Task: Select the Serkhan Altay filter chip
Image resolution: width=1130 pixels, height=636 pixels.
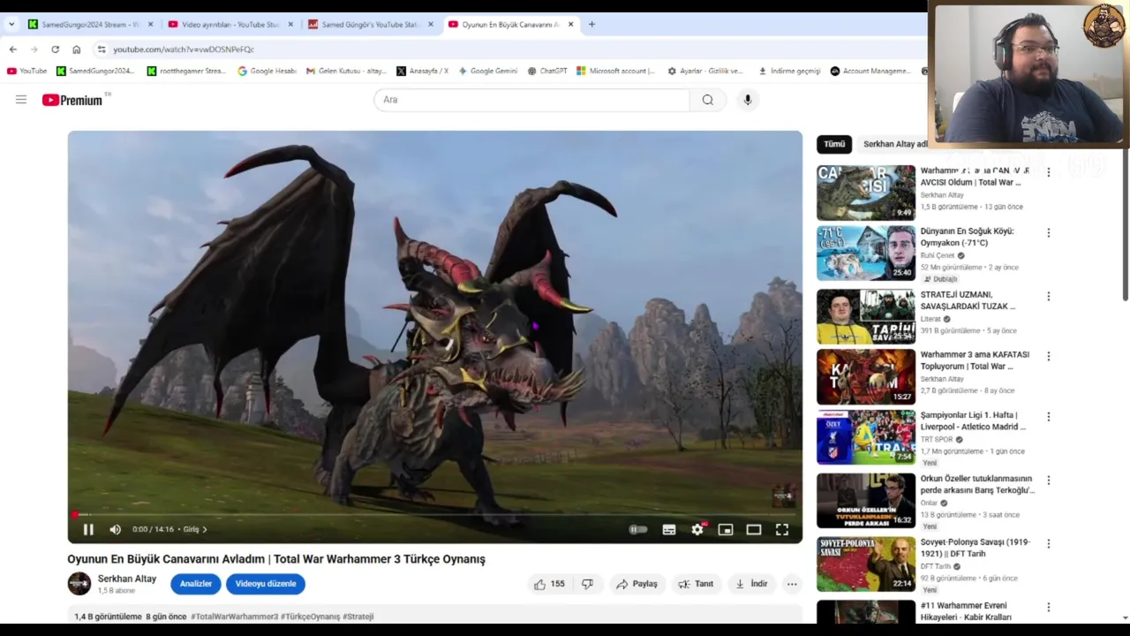Action: tap(893, 144)
